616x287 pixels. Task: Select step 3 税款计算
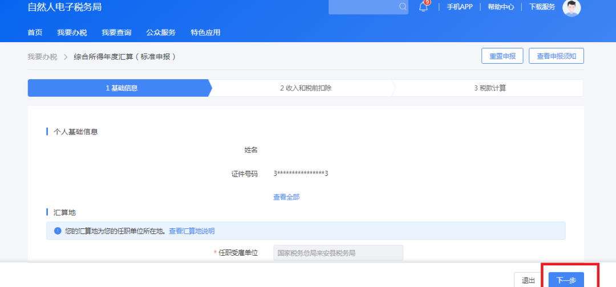[x=489, y=88]
